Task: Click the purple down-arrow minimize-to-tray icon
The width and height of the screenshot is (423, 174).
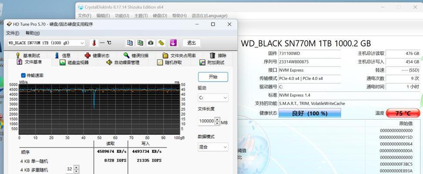Action: [173, 43]
